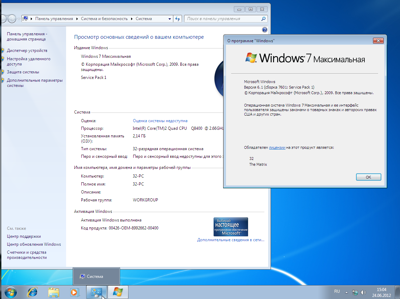Click Дополнительные сведения в сети link
The height and width of the screenshot is (299, 400).
230,240
